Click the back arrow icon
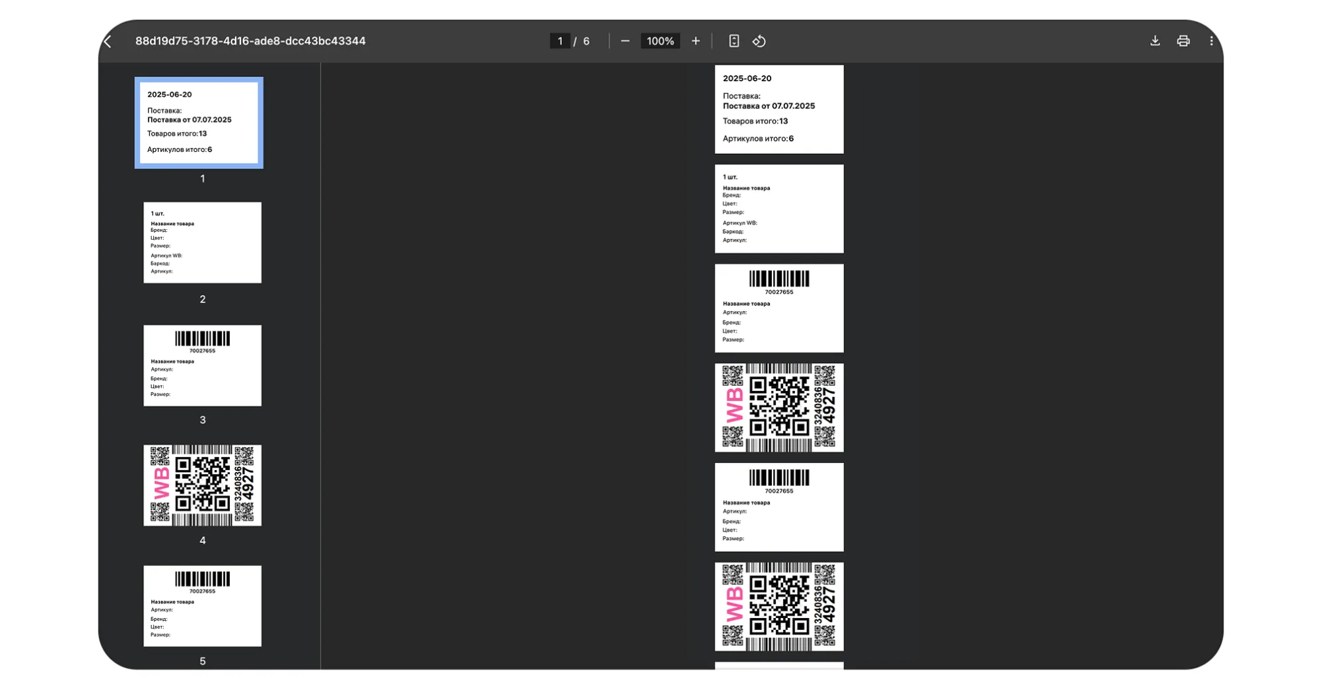 (x=108, y=42)
